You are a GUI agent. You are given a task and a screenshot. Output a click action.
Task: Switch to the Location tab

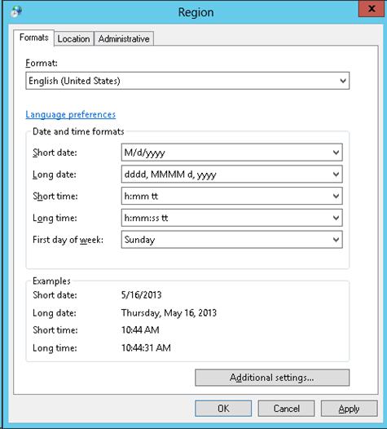(x=73, y=39)
